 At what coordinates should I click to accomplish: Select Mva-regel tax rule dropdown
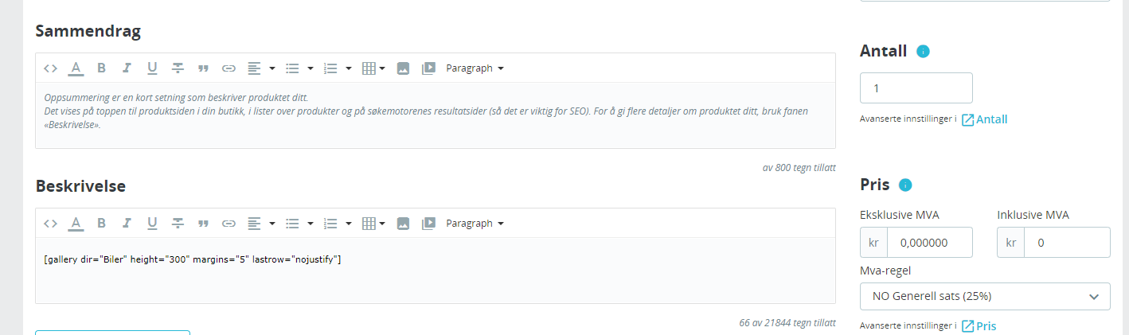pyautogui.click(x=985, y=296)
